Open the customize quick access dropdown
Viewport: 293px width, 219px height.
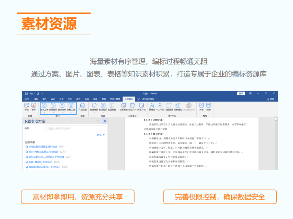pyautogui.click(x=43, y=94)
